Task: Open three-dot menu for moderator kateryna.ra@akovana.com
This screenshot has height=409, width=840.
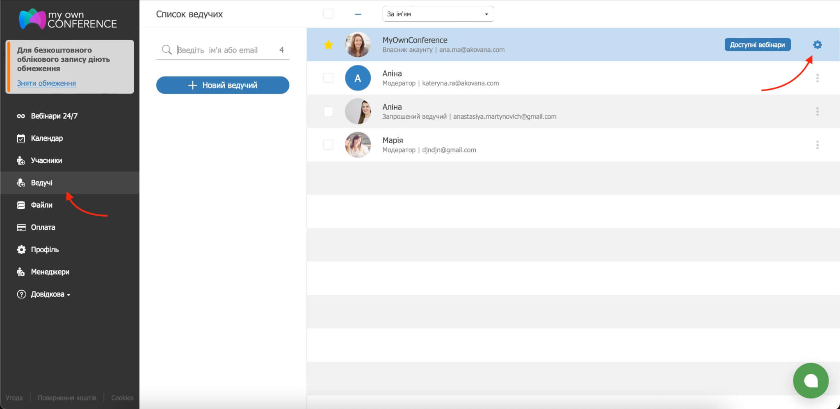Action: 817,78
